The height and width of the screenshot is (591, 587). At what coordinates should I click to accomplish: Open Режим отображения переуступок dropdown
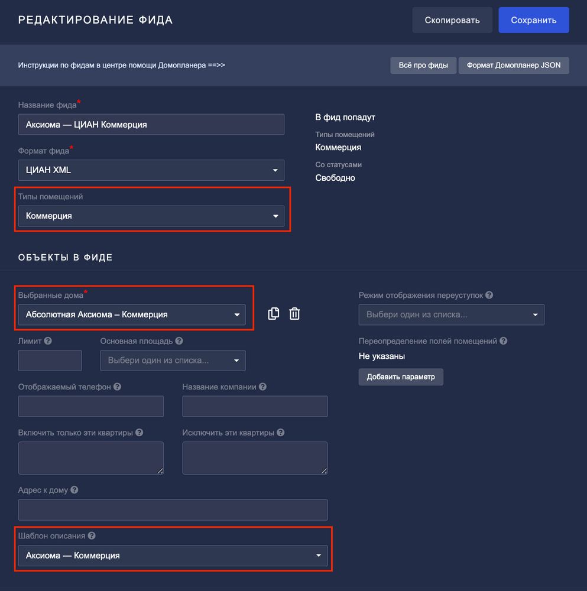(451, 315)
